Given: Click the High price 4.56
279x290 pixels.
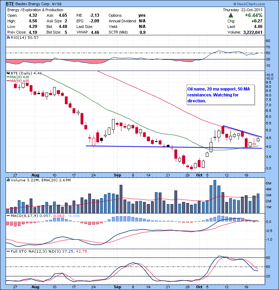Looking at the screenshot, I should [33, 21].
